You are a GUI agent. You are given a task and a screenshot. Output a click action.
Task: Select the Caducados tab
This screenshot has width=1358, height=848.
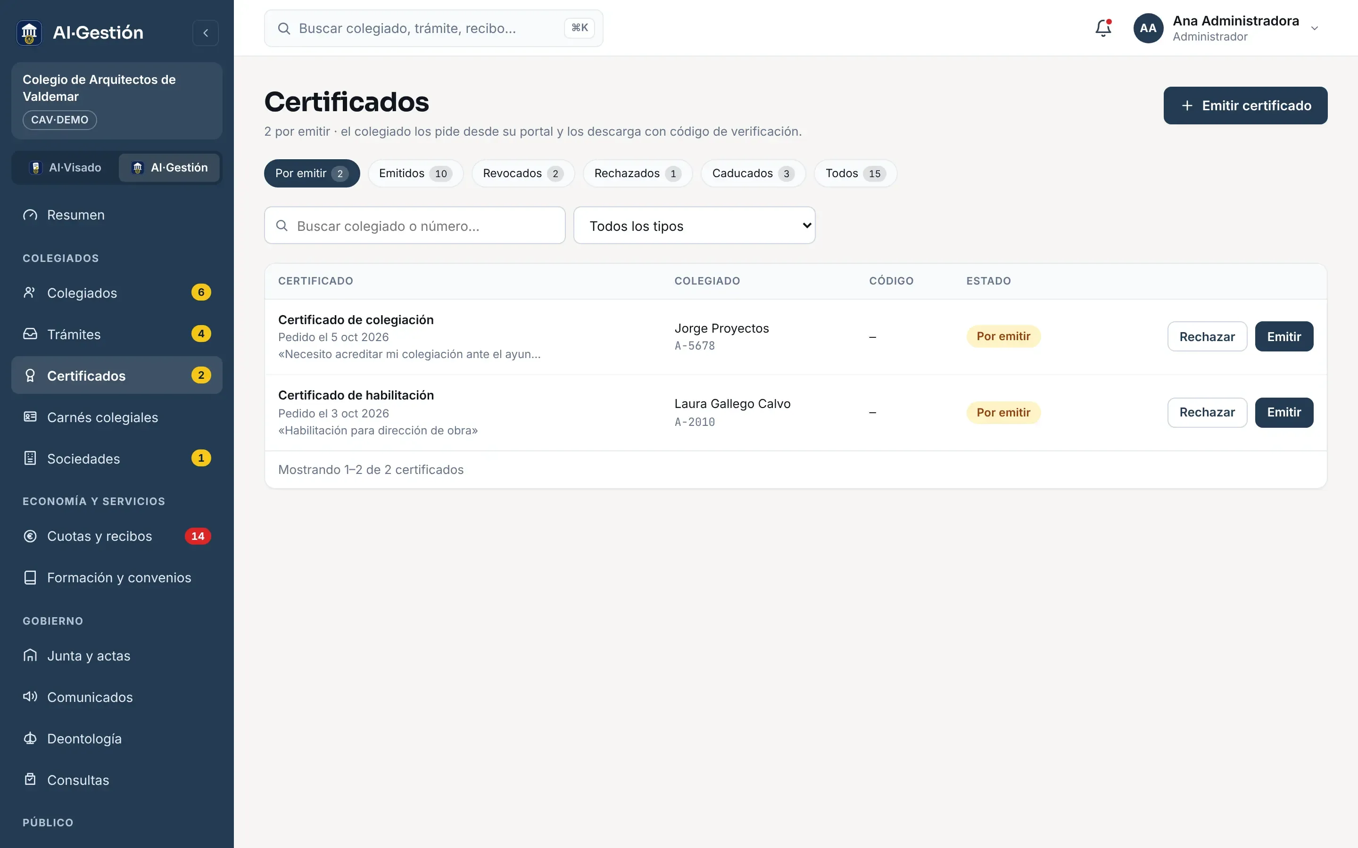(x=753, y=173)
